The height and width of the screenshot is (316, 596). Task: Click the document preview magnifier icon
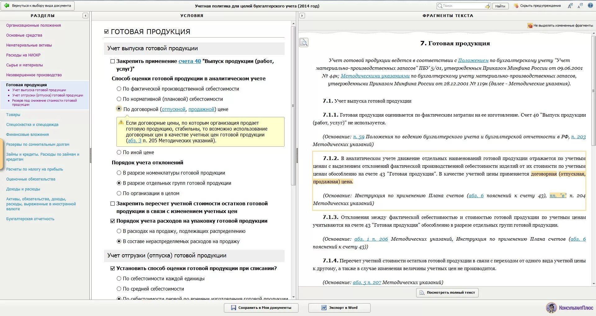click(x=304, y=42)
